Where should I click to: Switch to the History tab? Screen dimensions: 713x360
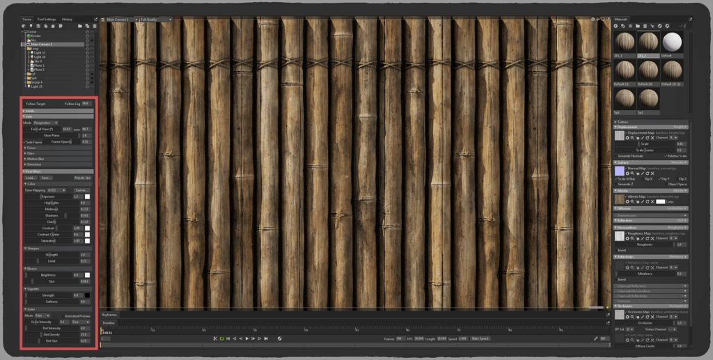(67, 19)
